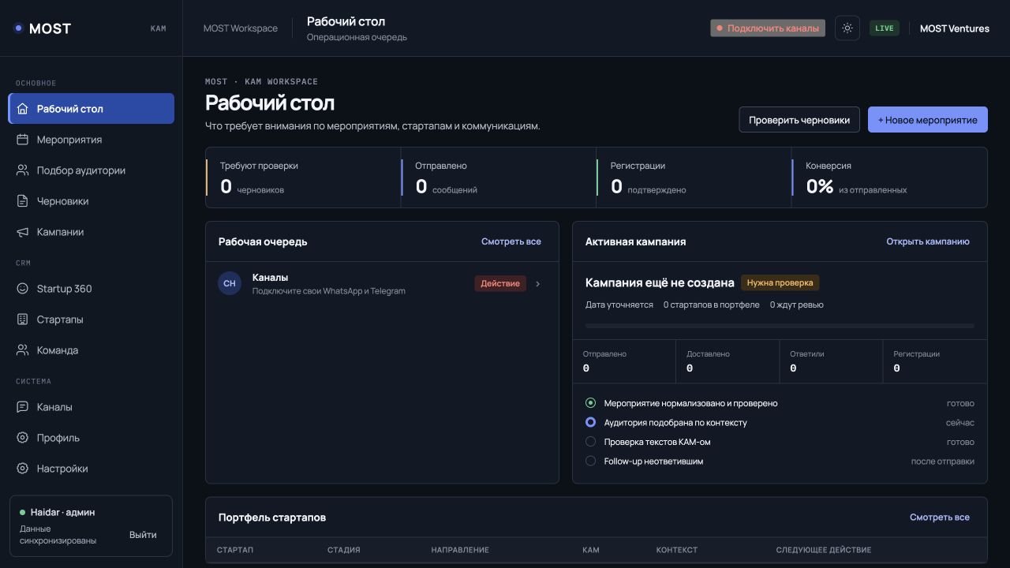Toggle the light theme sun button
The height and width of the screenshot is (568, 1010).
click(x=847, y=28)
